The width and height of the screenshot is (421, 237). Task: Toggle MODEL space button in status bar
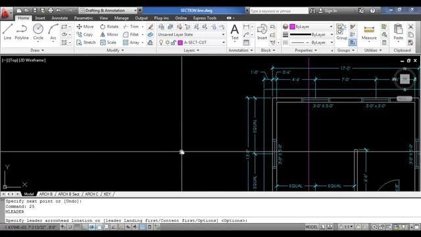(x=311, y=227)
